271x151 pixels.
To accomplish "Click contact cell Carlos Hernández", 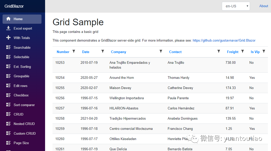I will 181,108.
